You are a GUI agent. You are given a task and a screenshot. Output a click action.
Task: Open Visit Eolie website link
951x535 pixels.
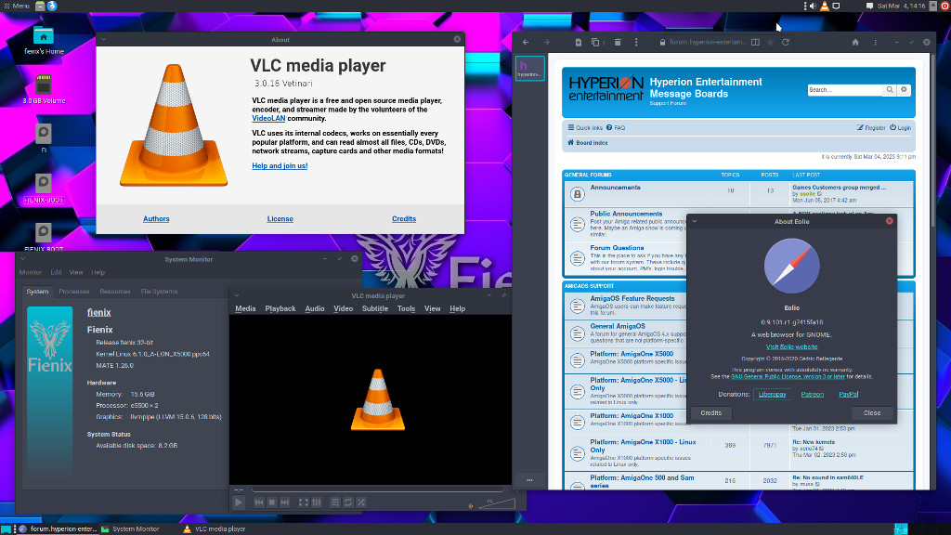tap(791, 347)
